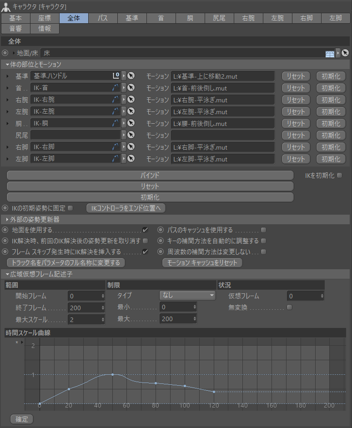The image size is (352, 428).
Task: Click the pick cursor icon in 尻尾 row
Action: (131, 135)
